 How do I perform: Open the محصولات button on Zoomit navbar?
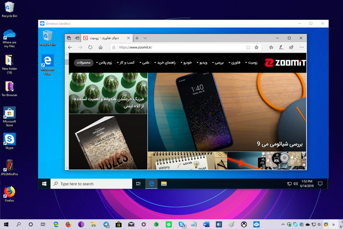pyautogui.click(x=84, y=63)
